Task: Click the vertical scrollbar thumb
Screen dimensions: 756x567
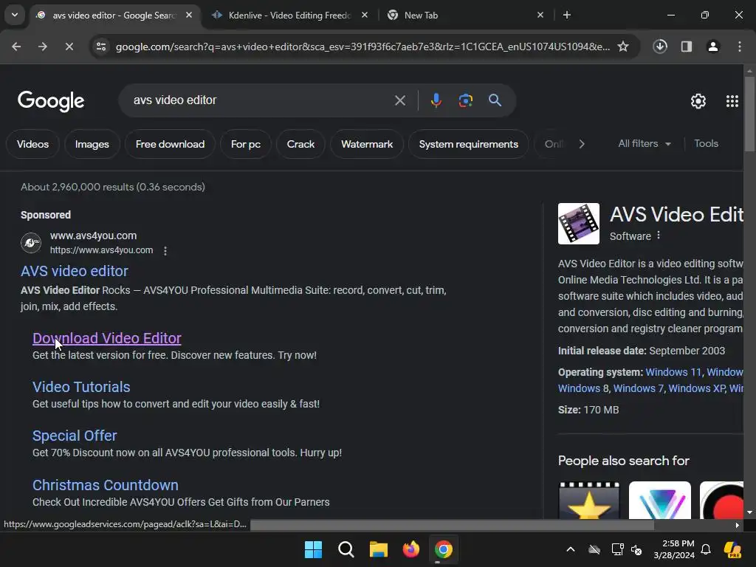Action: click(749, 114)
